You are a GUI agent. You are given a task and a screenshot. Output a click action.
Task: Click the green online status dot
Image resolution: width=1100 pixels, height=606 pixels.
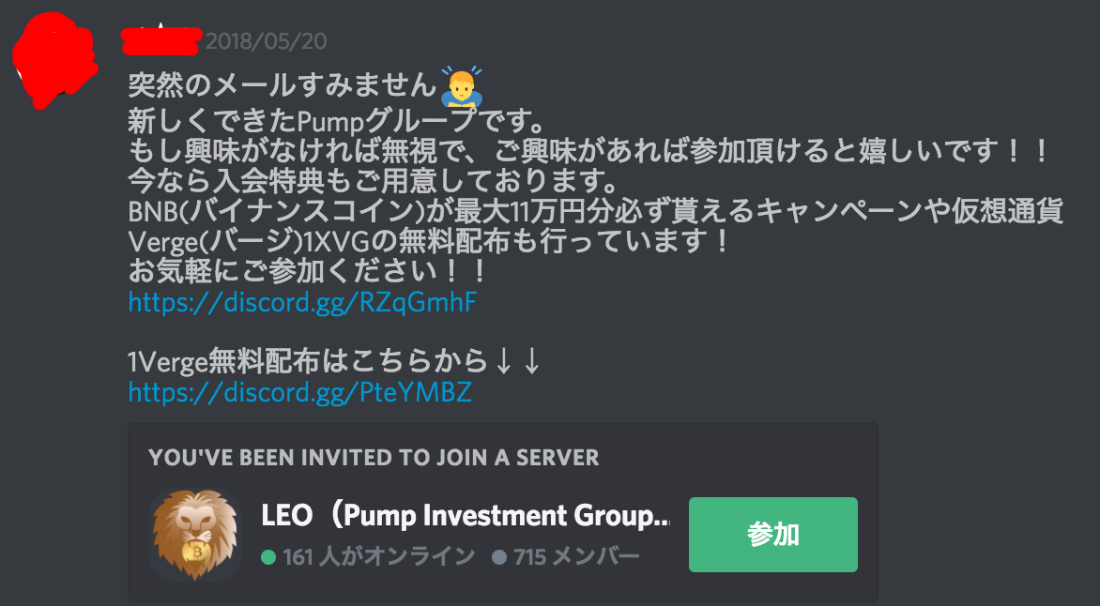(x=268, y=557)
